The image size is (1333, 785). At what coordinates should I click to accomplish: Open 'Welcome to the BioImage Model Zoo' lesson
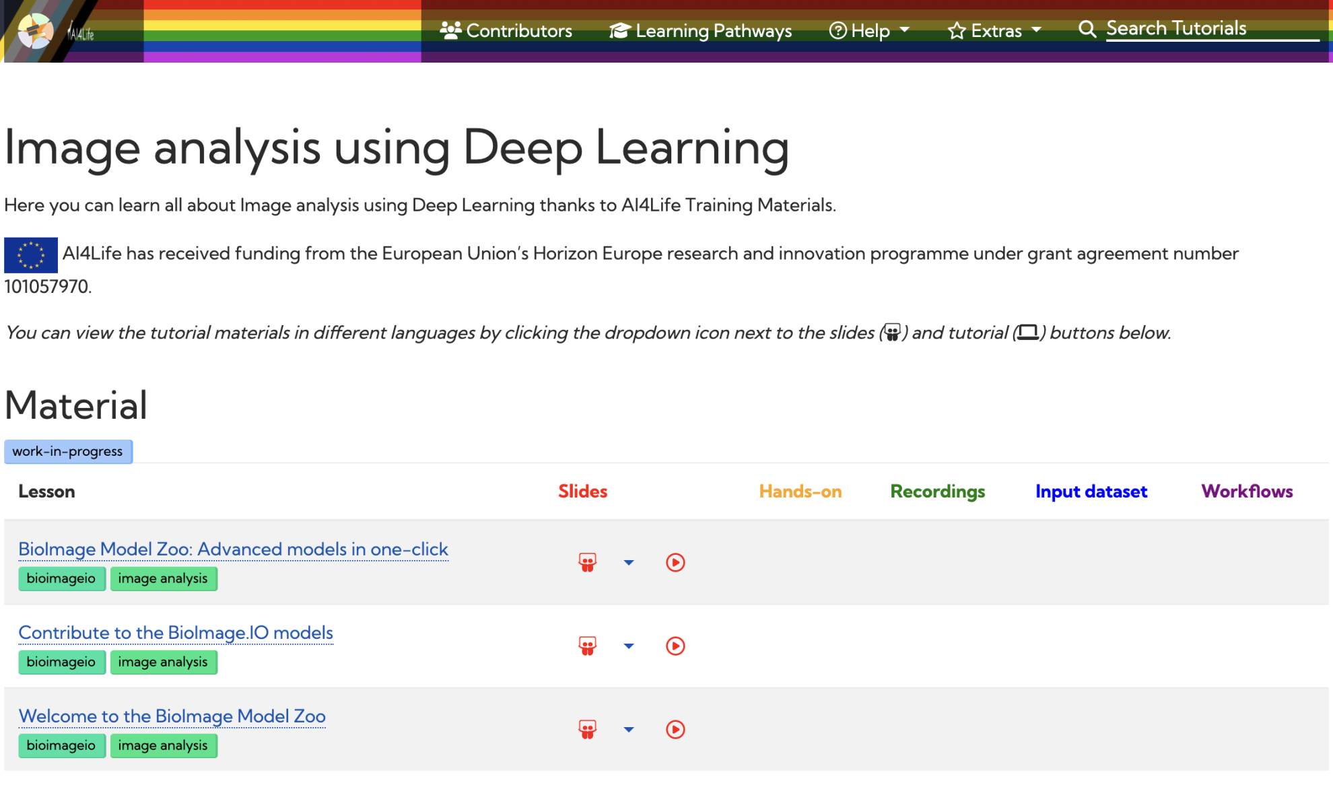[x=172, y=716]
